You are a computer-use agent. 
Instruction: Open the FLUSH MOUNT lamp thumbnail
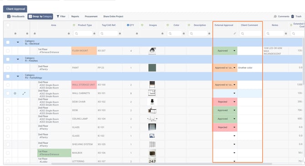(x=152, y=51)
